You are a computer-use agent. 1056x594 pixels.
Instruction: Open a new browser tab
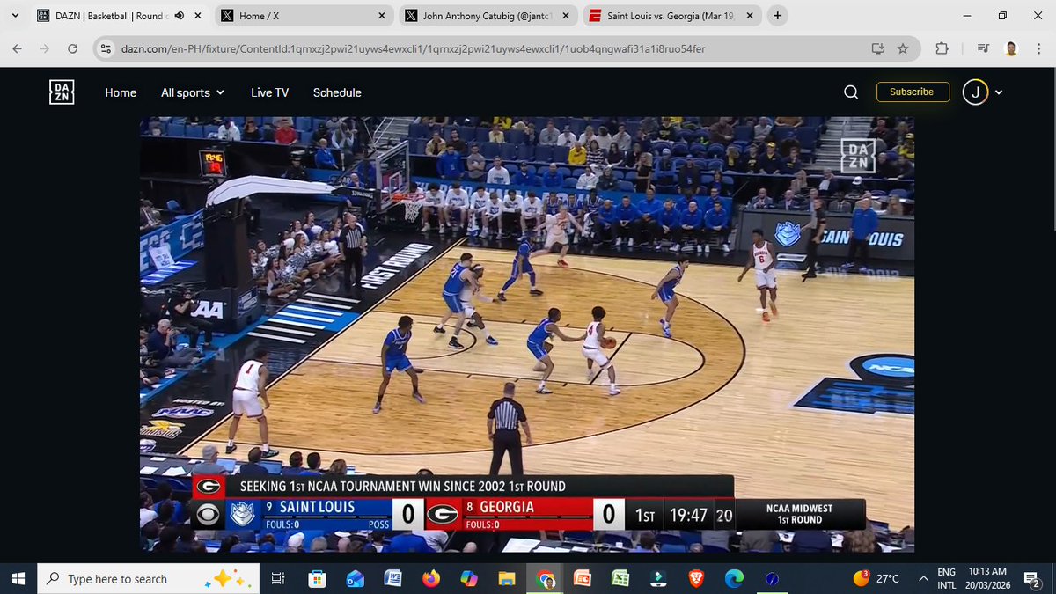coord(777,16)
